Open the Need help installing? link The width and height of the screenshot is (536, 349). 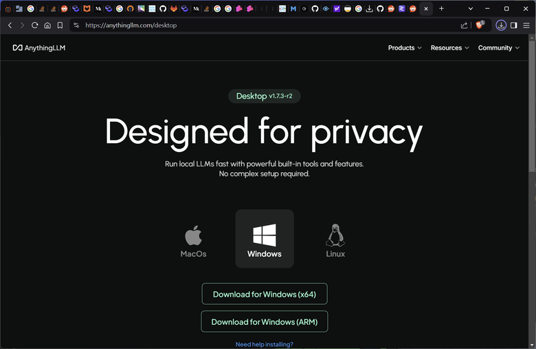coord(265,344)
